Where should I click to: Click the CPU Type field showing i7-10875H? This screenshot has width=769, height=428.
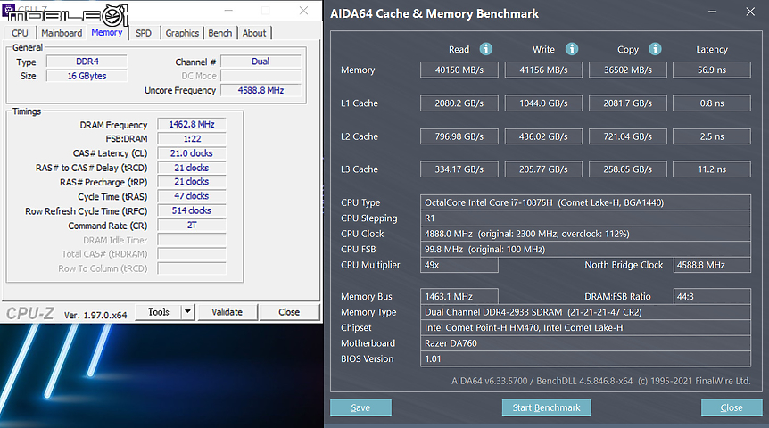coord(585,202)
